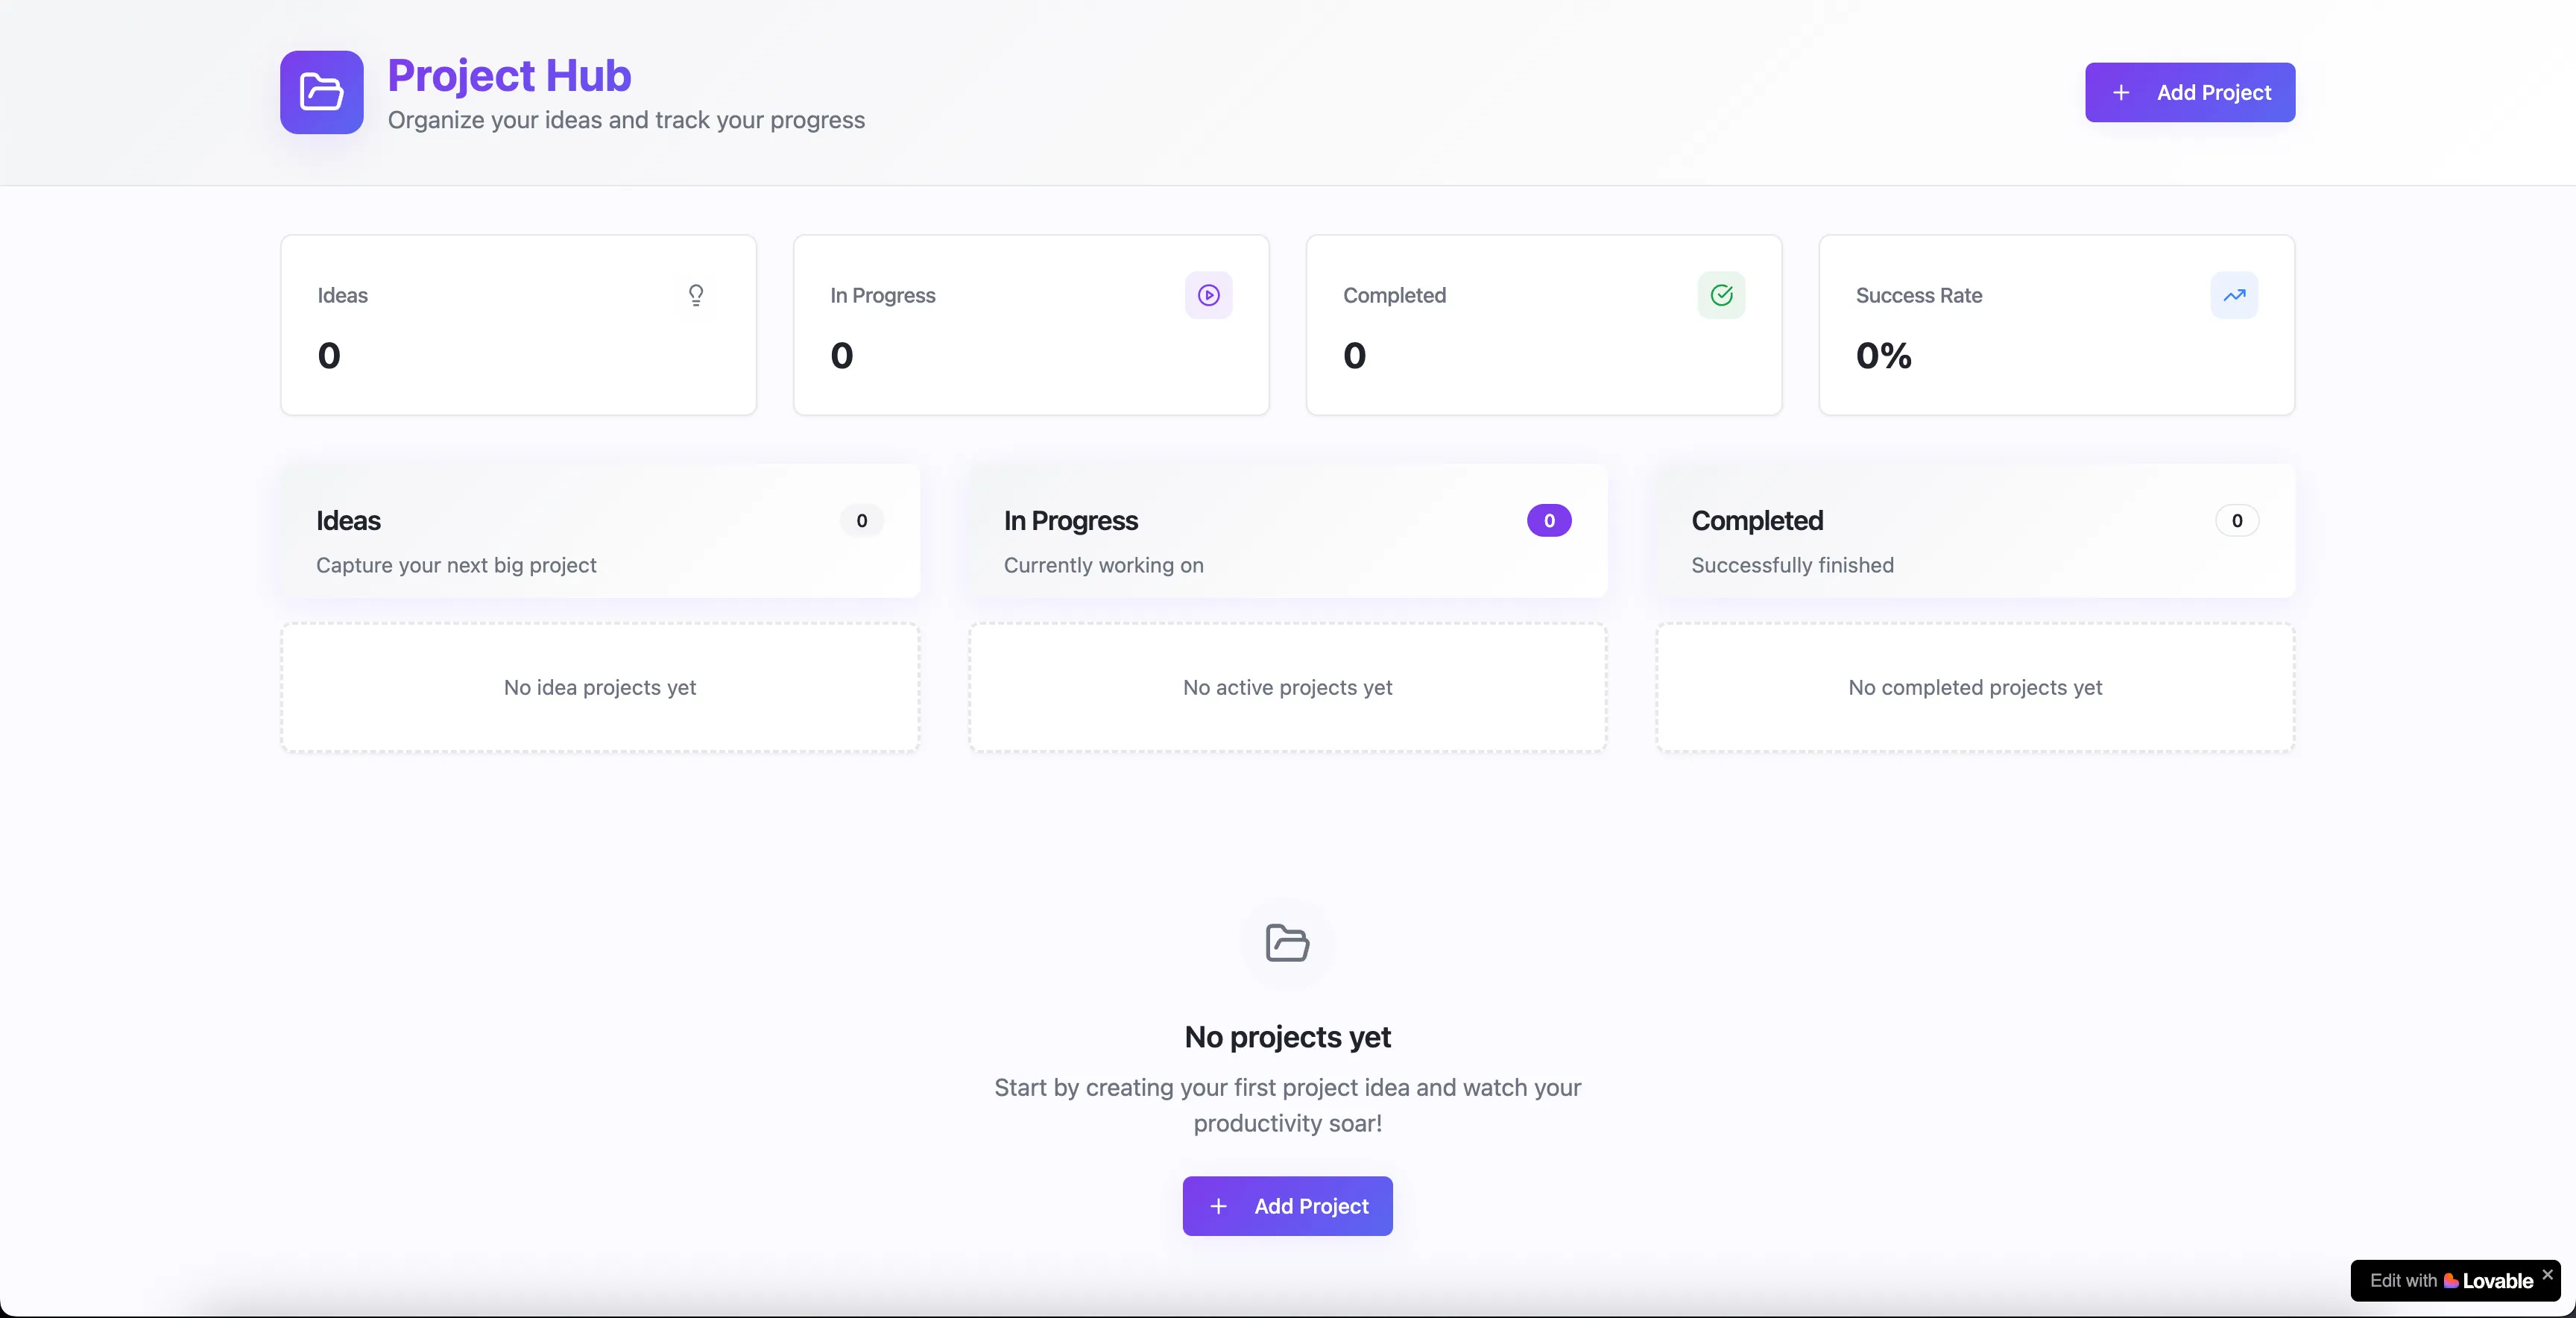Screen dimensions: 2576x1318
Task: Select the Success Rate 0% value
Action: 1884,356
